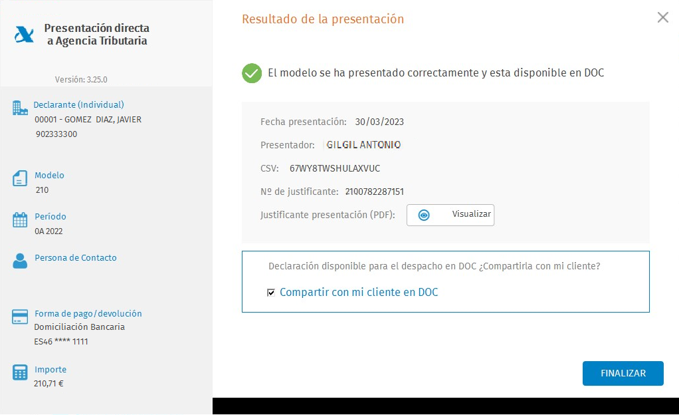The image size is (679, 415).
Task: Open the Período link
Action: point(50,216)
